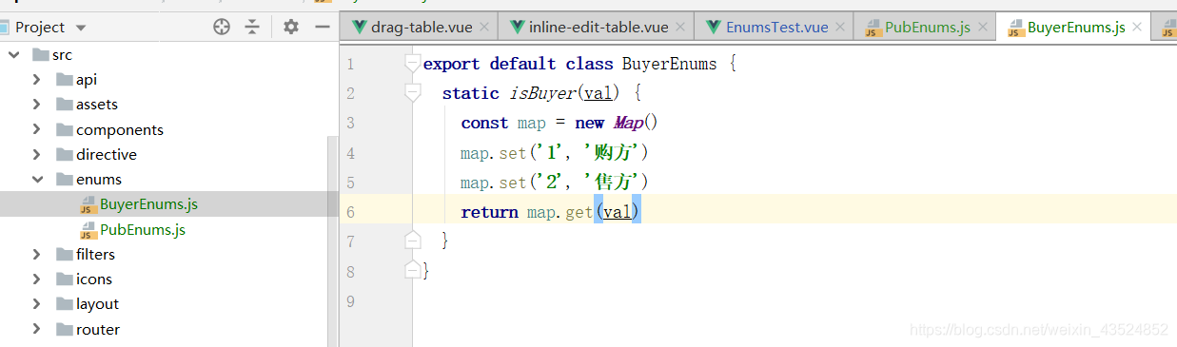Click the isBuyer method name
Image resolution: width=1177 pixels, height=347 pixels.
click(542, 93)
